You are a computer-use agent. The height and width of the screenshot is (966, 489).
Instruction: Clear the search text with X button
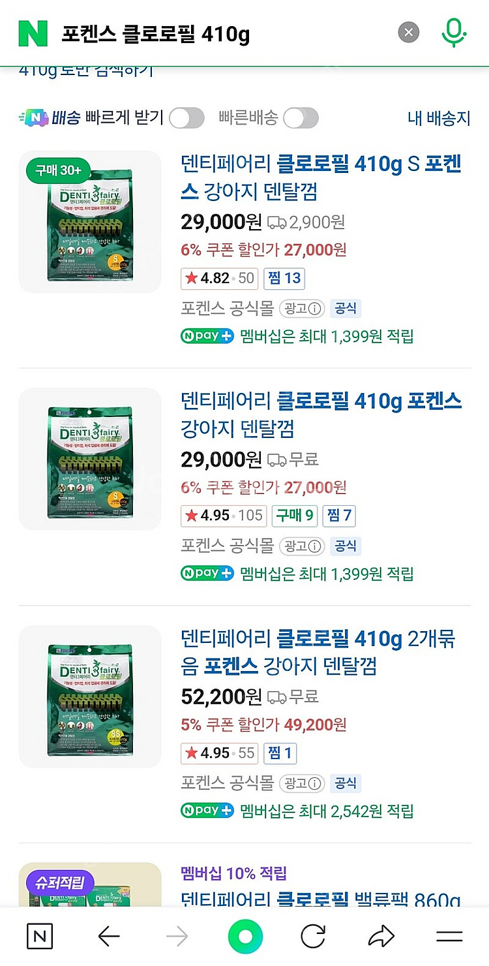(x=409, y=33)
